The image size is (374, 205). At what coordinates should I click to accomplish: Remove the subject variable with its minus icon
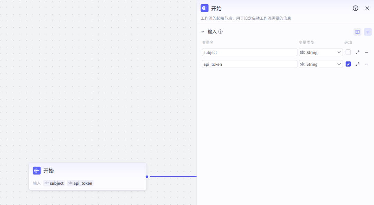[367, 52]
